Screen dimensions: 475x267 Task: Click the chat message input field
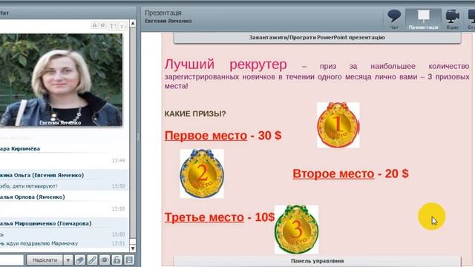(x=12, y=260)
